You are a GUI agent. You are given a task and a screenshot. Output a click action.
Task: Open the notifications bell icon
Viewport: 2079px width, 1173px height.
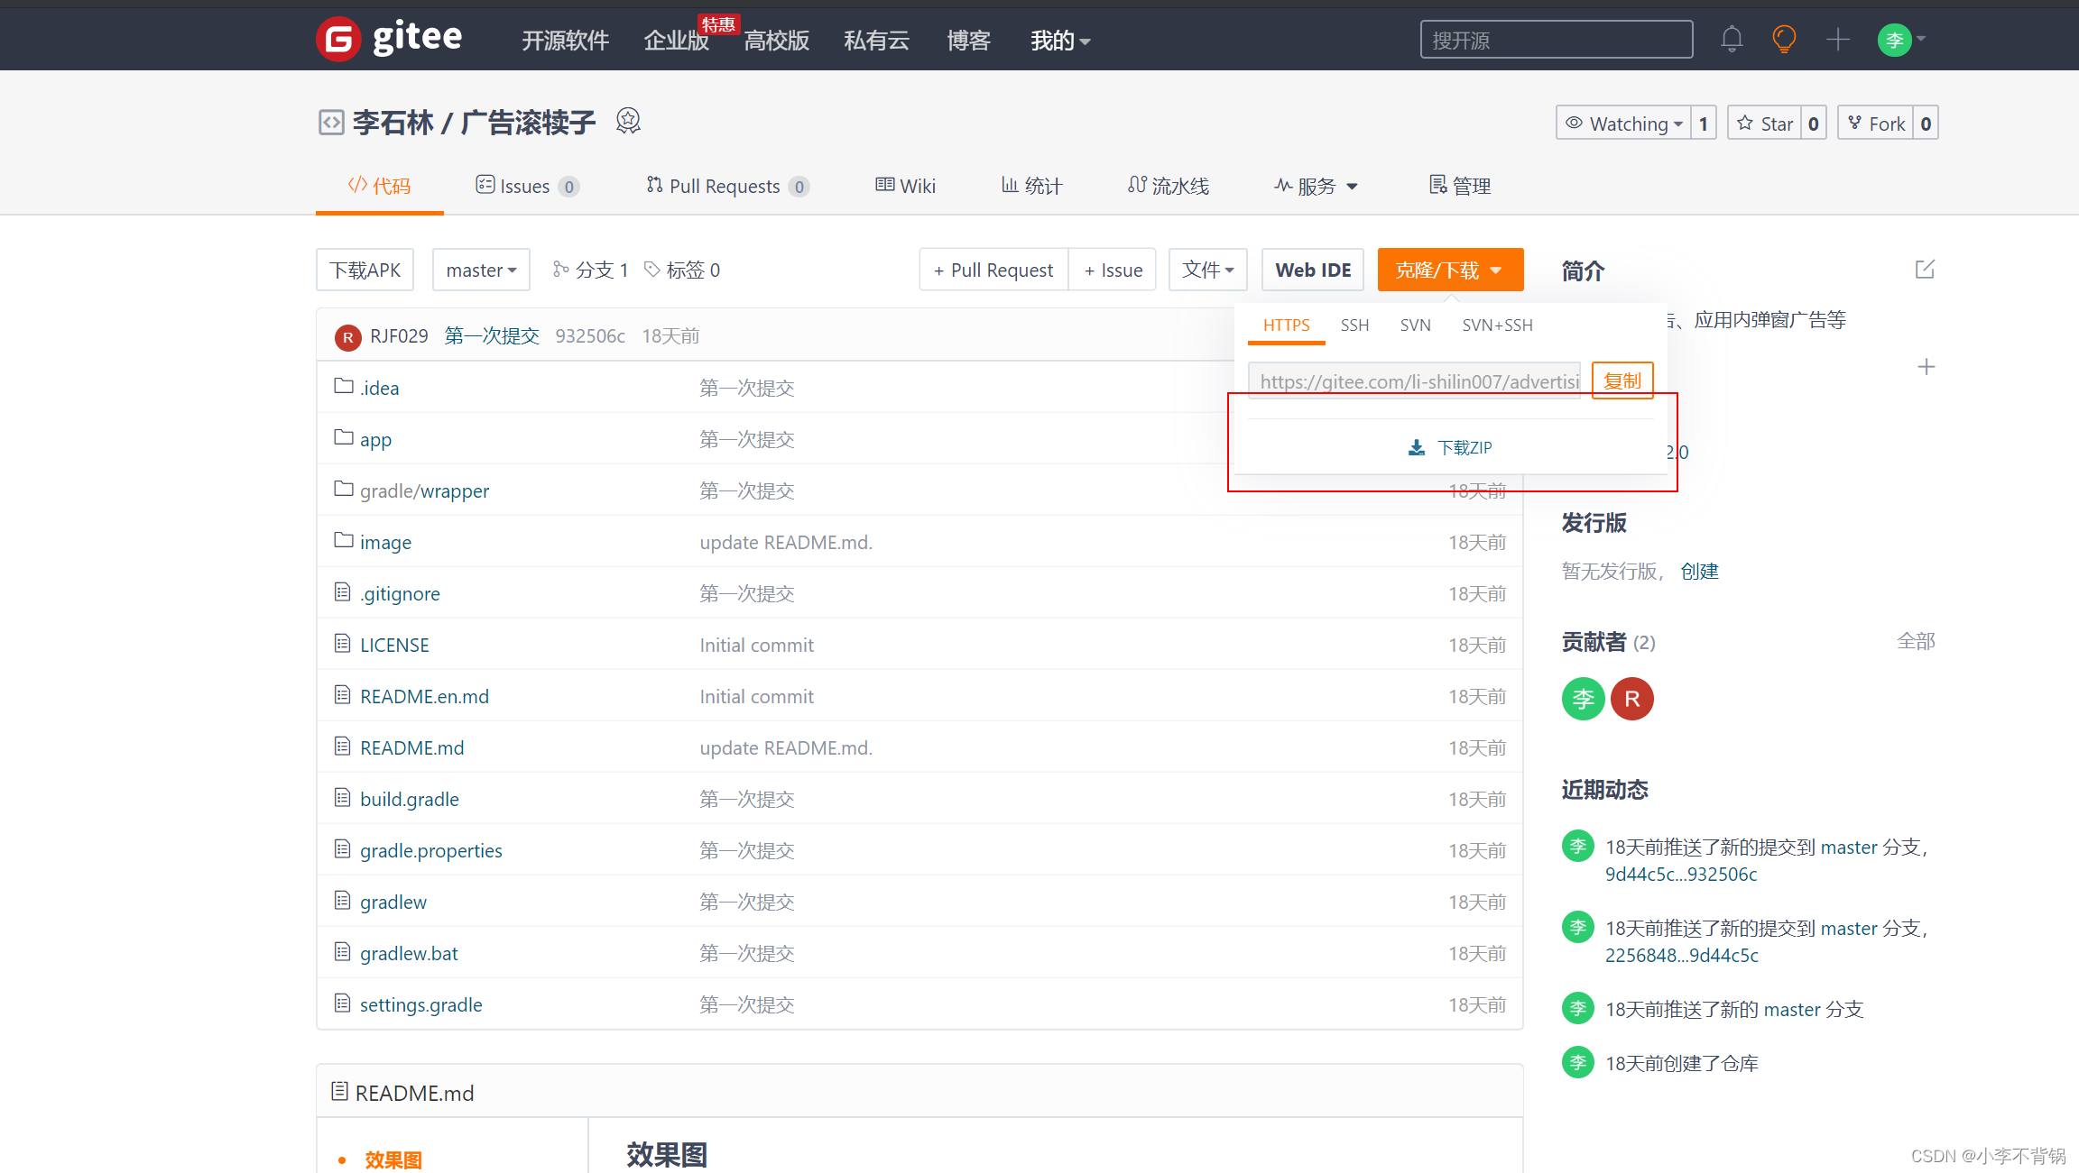1731,40
